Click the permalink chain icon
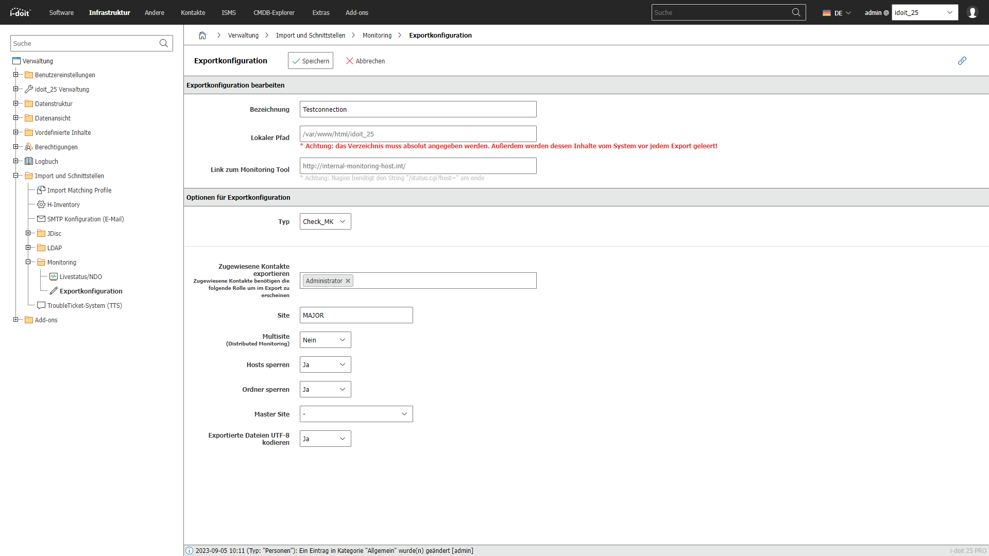The height and width of the screenshot is (556, 989). coord(962,61)
